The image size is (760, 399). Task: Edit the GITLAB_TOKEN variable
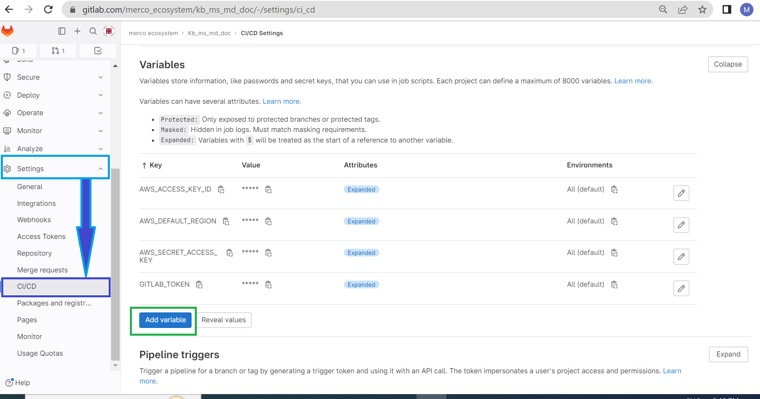pos(681,288)
